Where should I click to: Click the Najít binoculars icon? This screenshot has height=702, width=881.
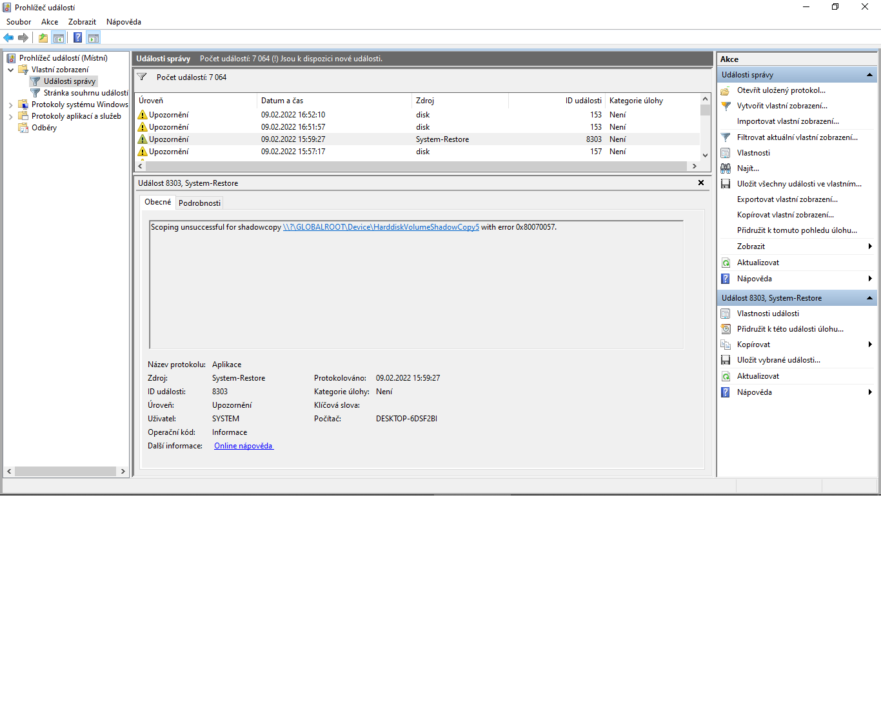(726, 168)
